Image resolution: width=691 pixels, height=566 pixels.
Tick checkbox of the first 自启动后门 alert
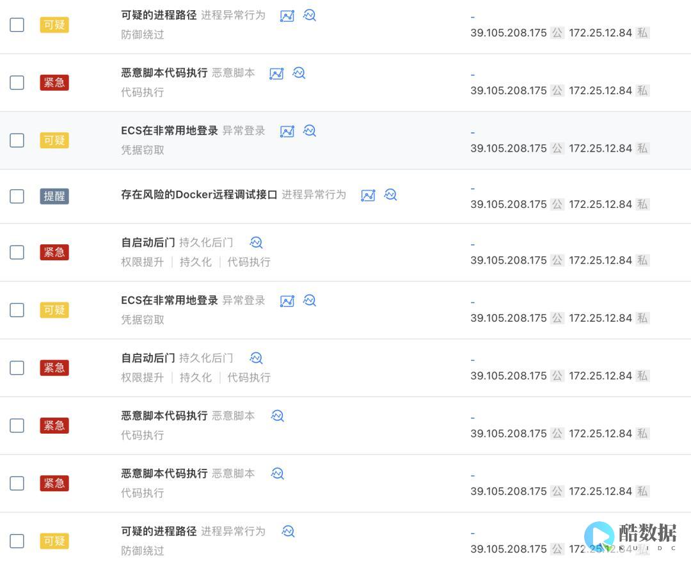click(17, 253)
